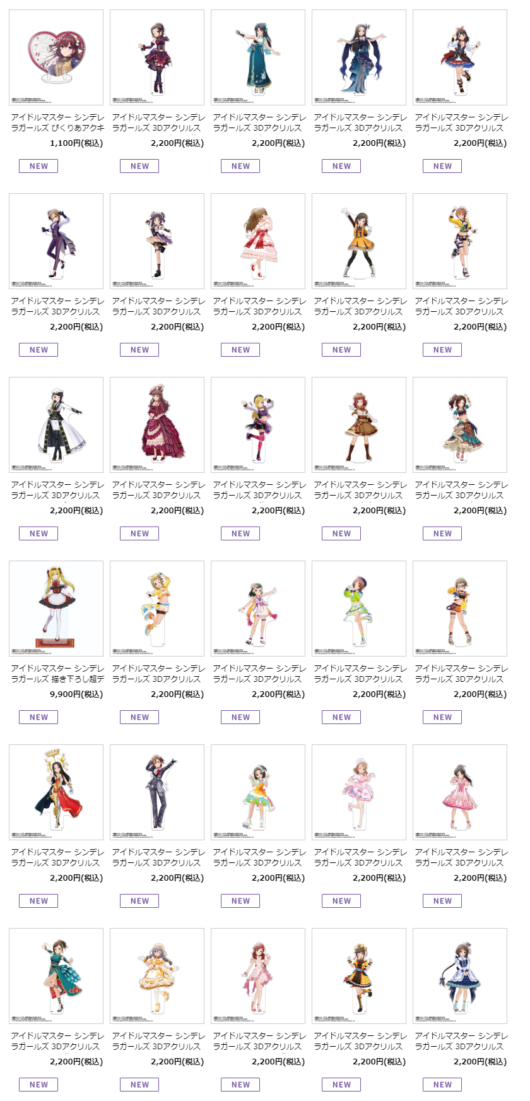Open the white naval coat figure thumbnail
The width and height of the screenshot is (530, 1101).
[56, 425]
